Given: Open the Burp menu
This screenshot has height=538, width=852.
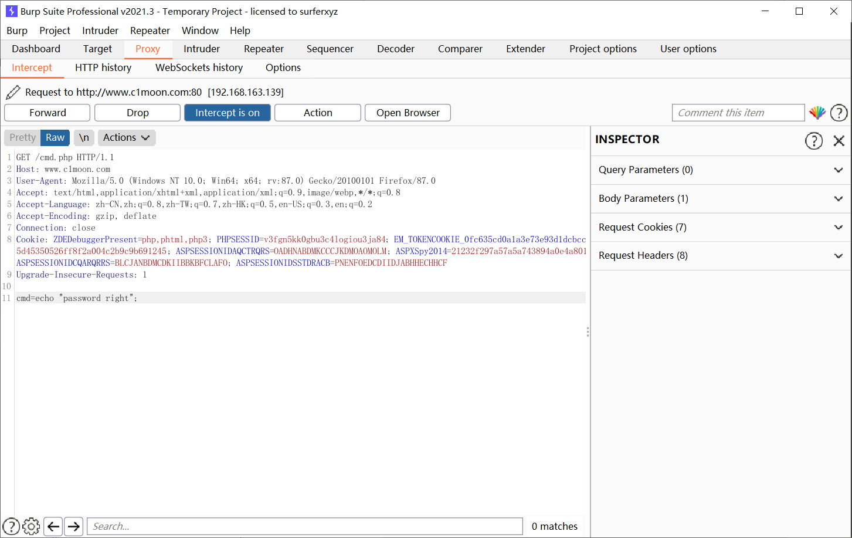Looking at the screenshot, I should (17, 31).
